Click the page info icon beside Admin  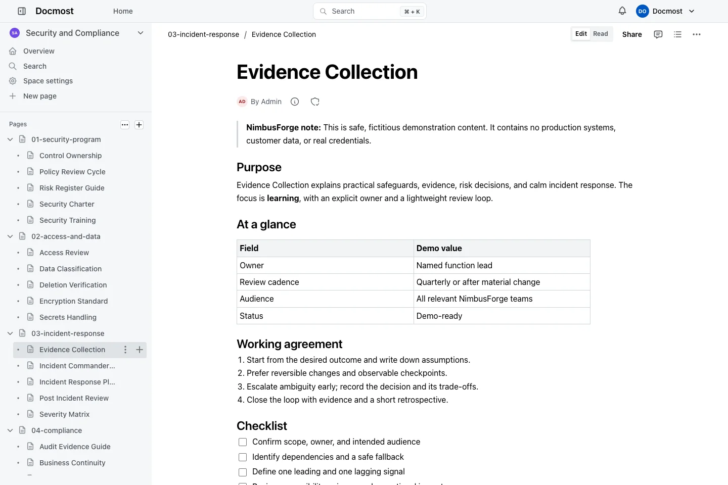click(x=295, y=102)
